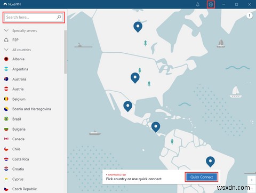Click the Czech Republic flag icon
This screenshot has height=193, width=256.
point(6,189)
